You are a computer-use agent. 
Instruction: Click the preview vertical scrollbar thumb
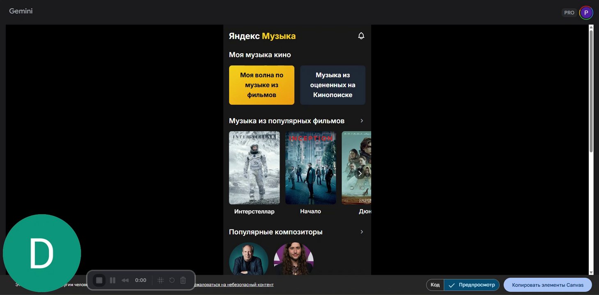(591, 91)
